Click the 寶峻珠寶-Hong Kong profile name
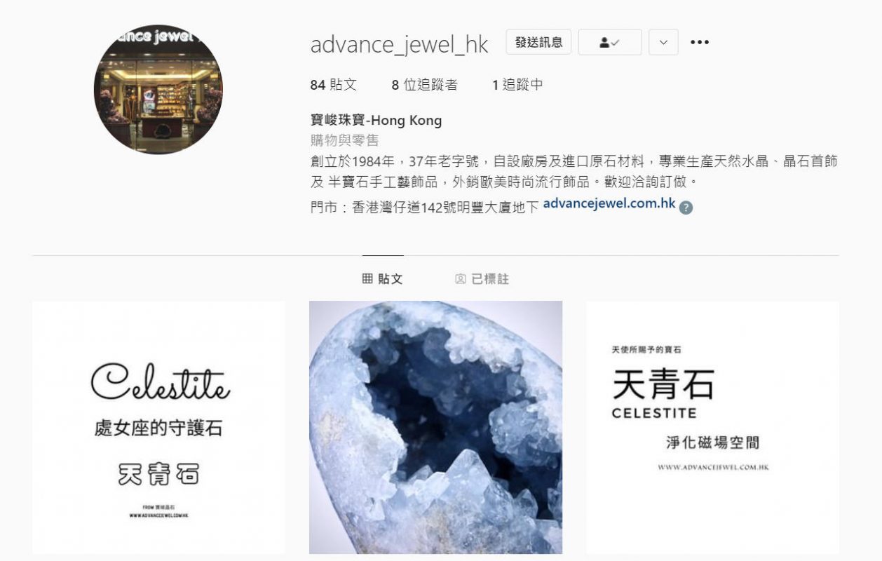 point(376,120)
